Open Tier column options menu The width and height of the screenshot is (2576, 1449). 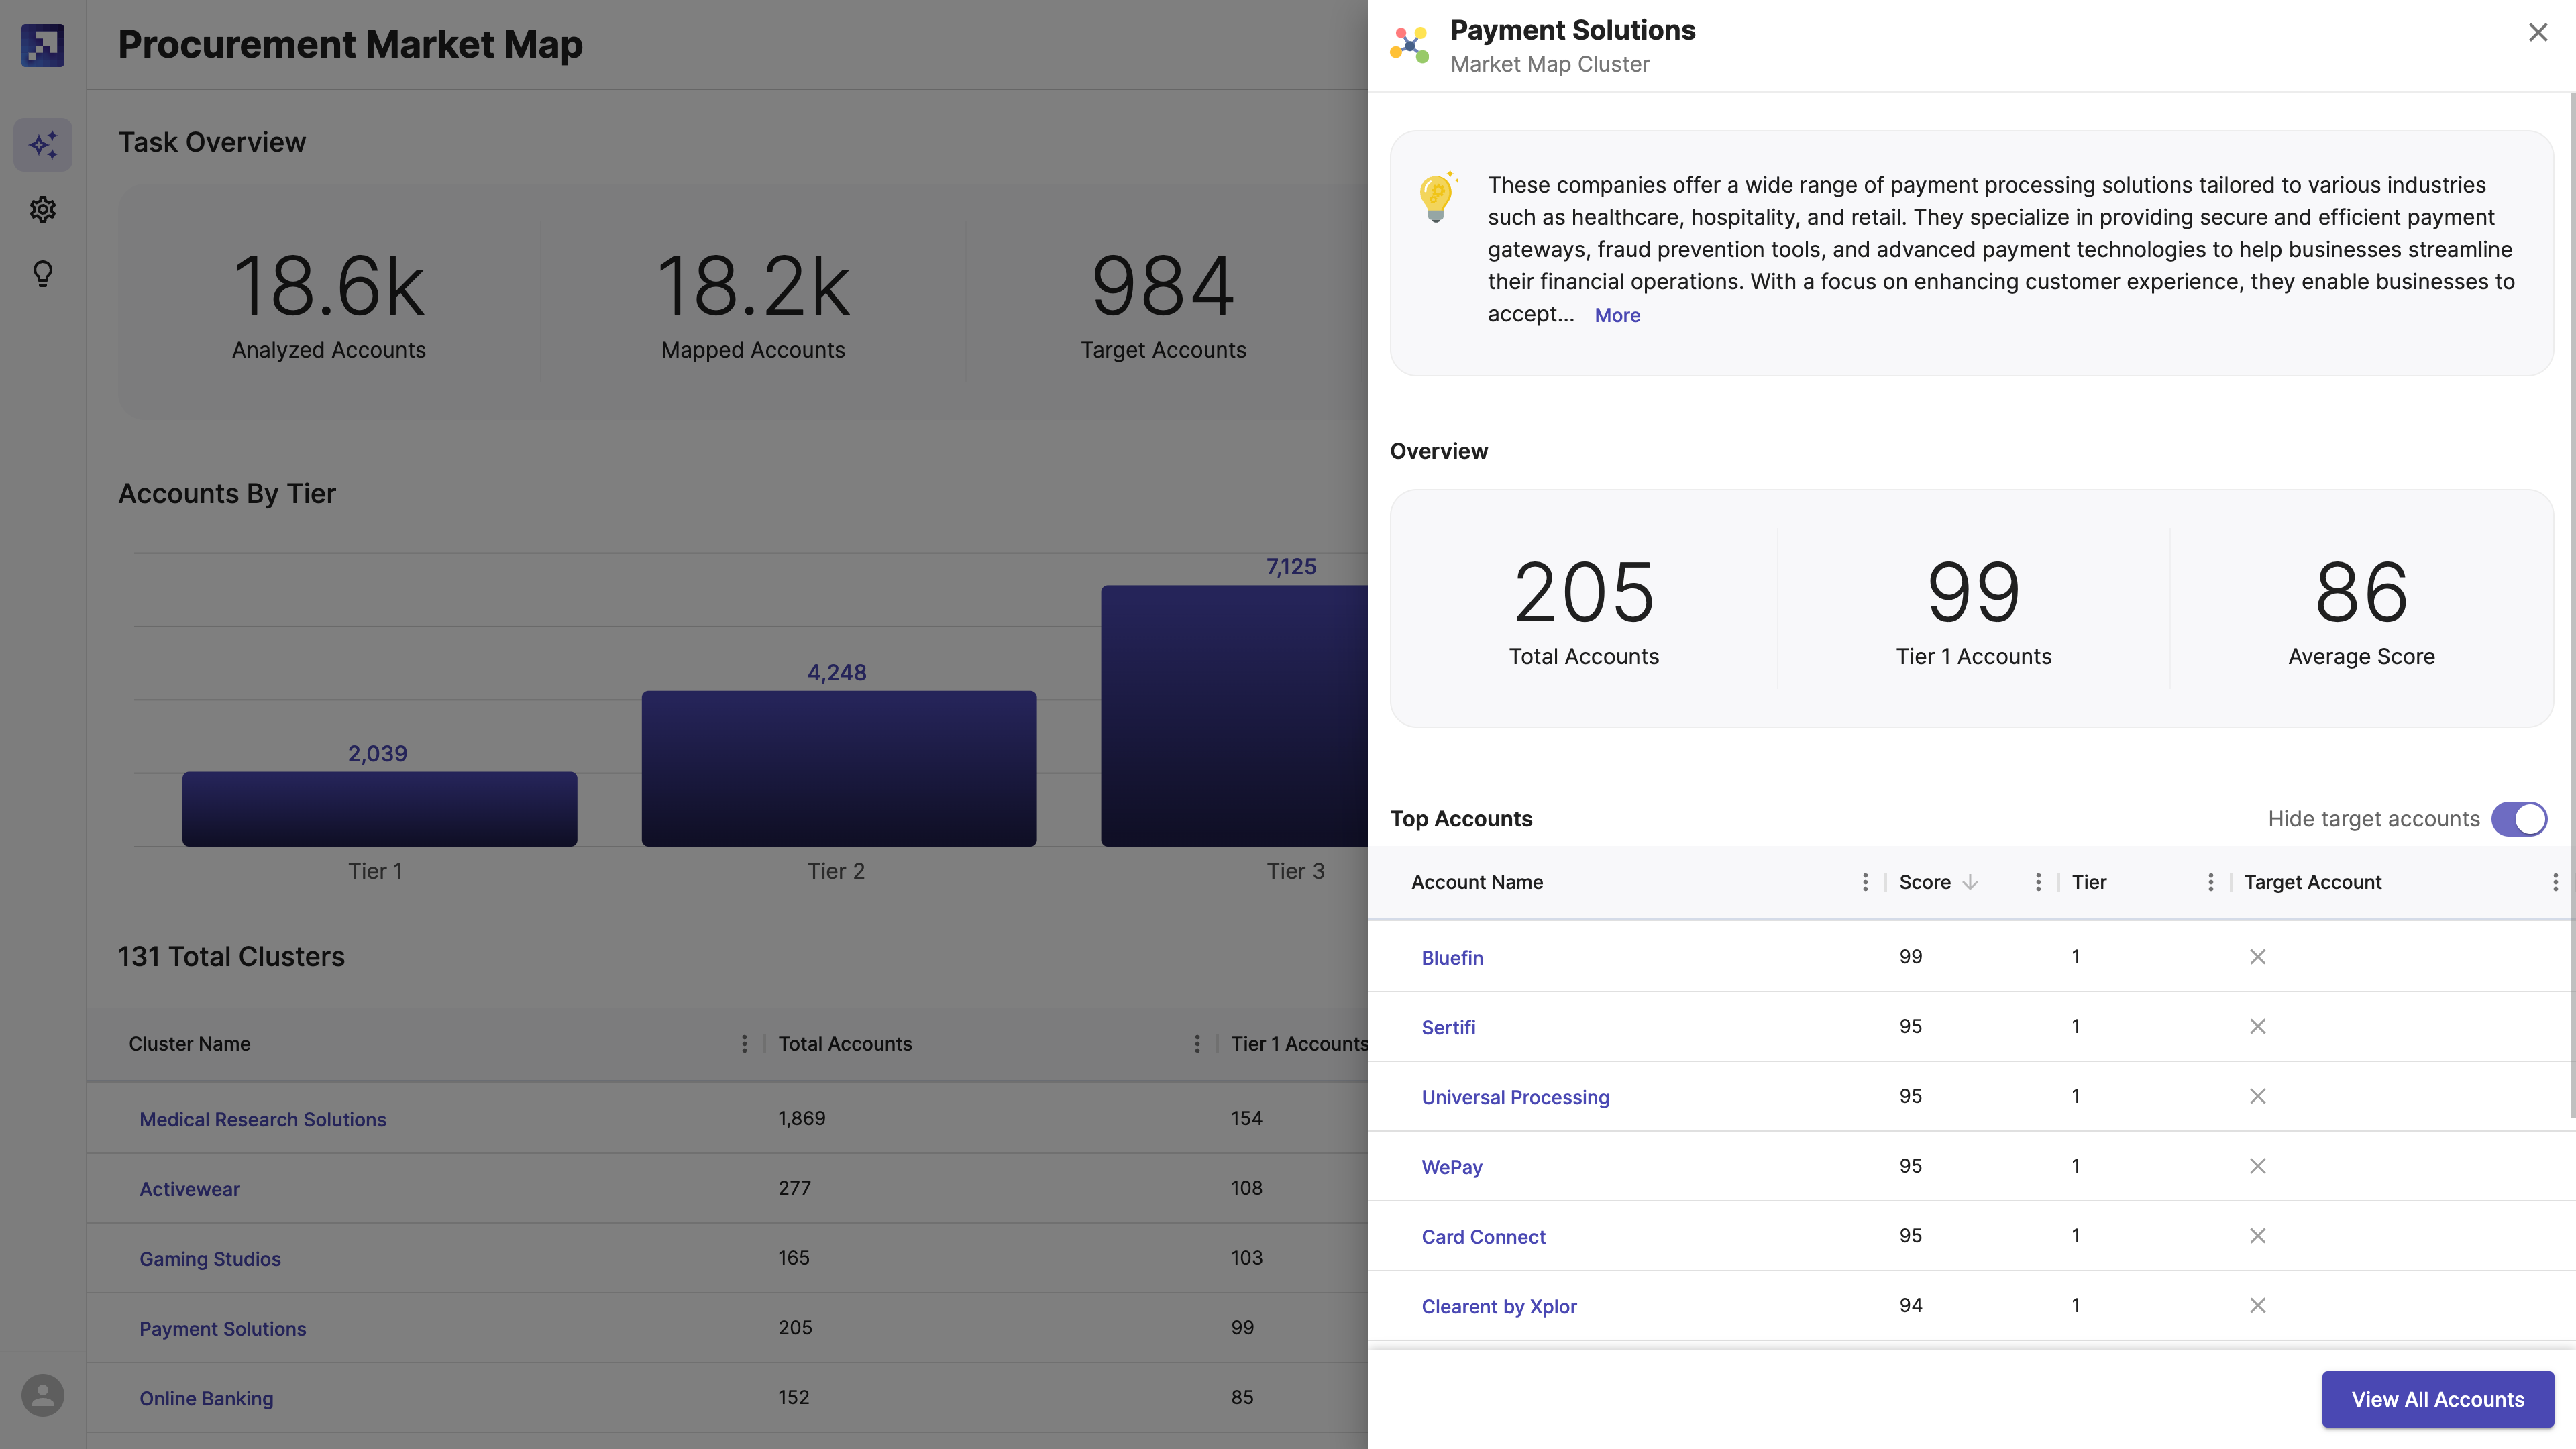tap(2210, 882)
